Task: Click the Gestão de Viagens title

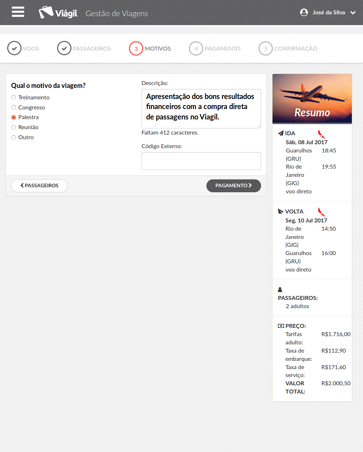Action: [117, 13]
